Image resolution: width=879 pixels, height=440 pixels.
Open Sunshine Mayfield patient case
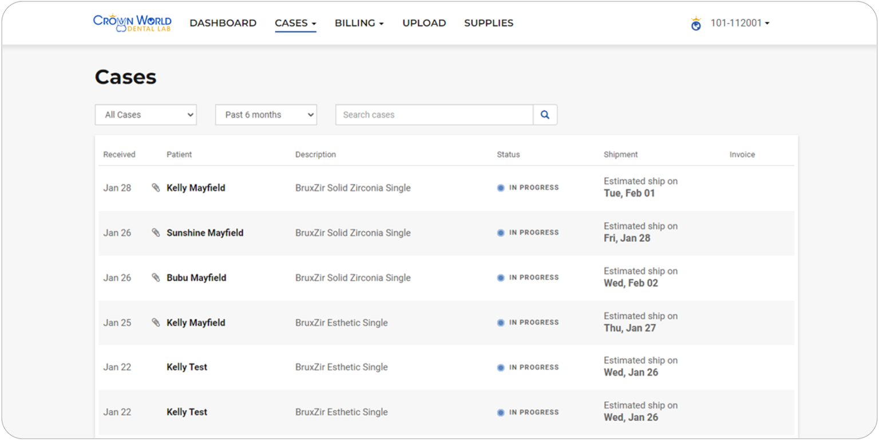click(x=205, y=233)
